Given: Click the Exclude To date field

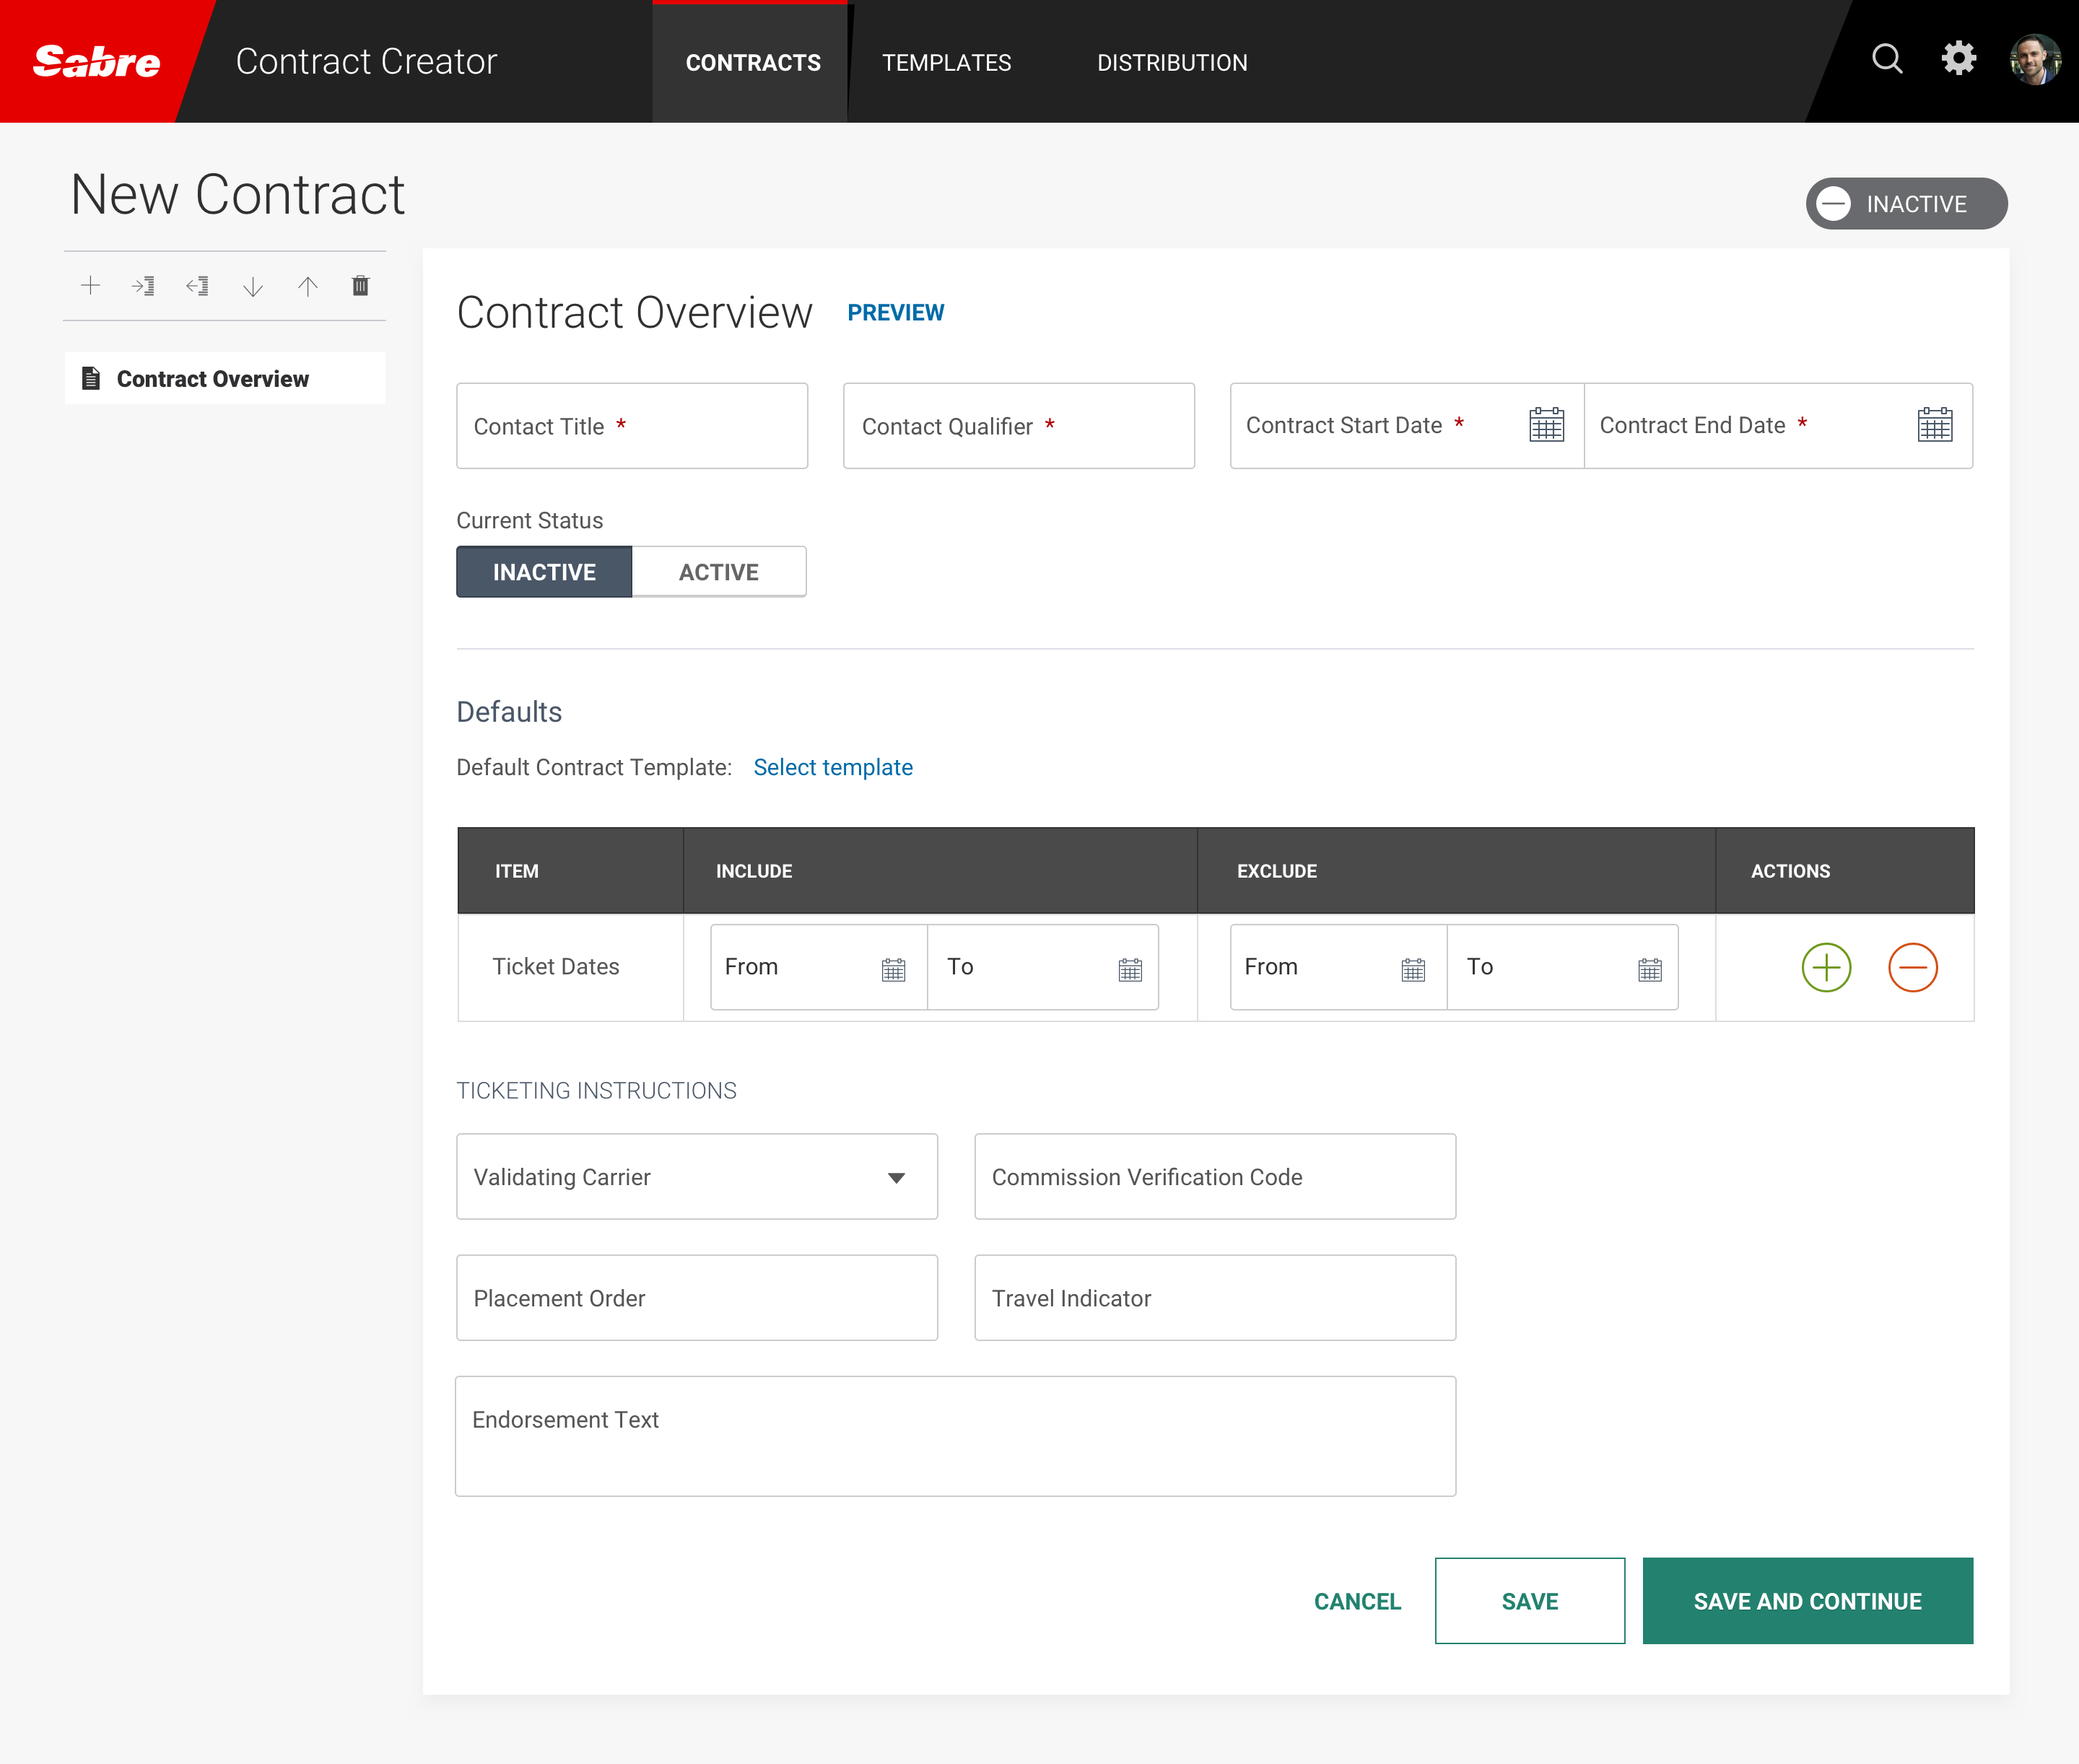Looking at the screenshot, I should click(1563, 967).
